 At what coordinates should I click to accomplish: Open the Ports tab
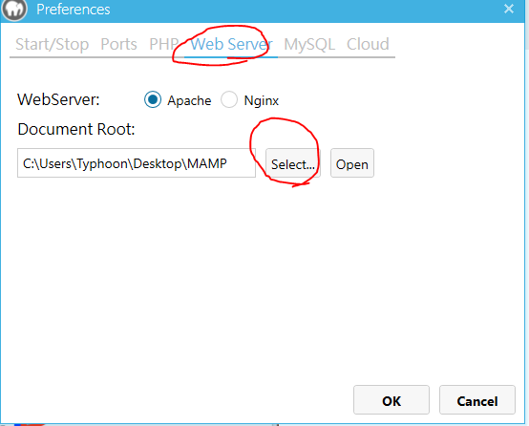tap(118, 44)
